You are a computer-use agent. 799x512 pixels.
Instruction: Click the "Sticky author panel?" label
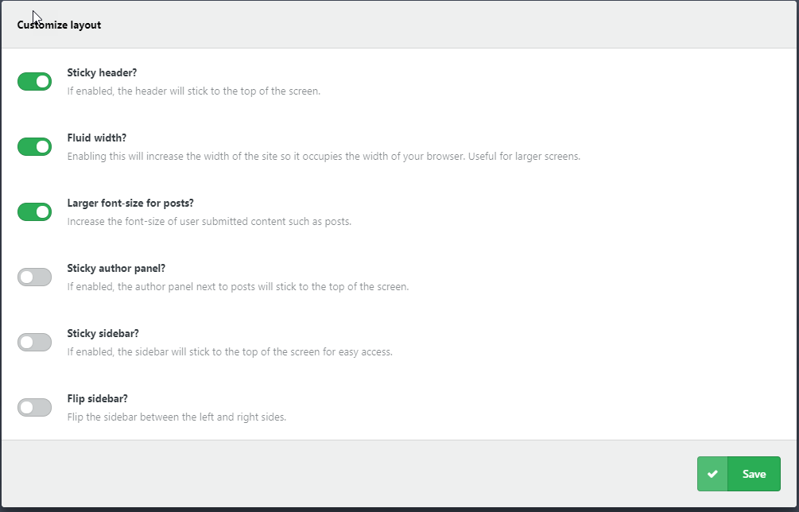[x=116, y=268]
